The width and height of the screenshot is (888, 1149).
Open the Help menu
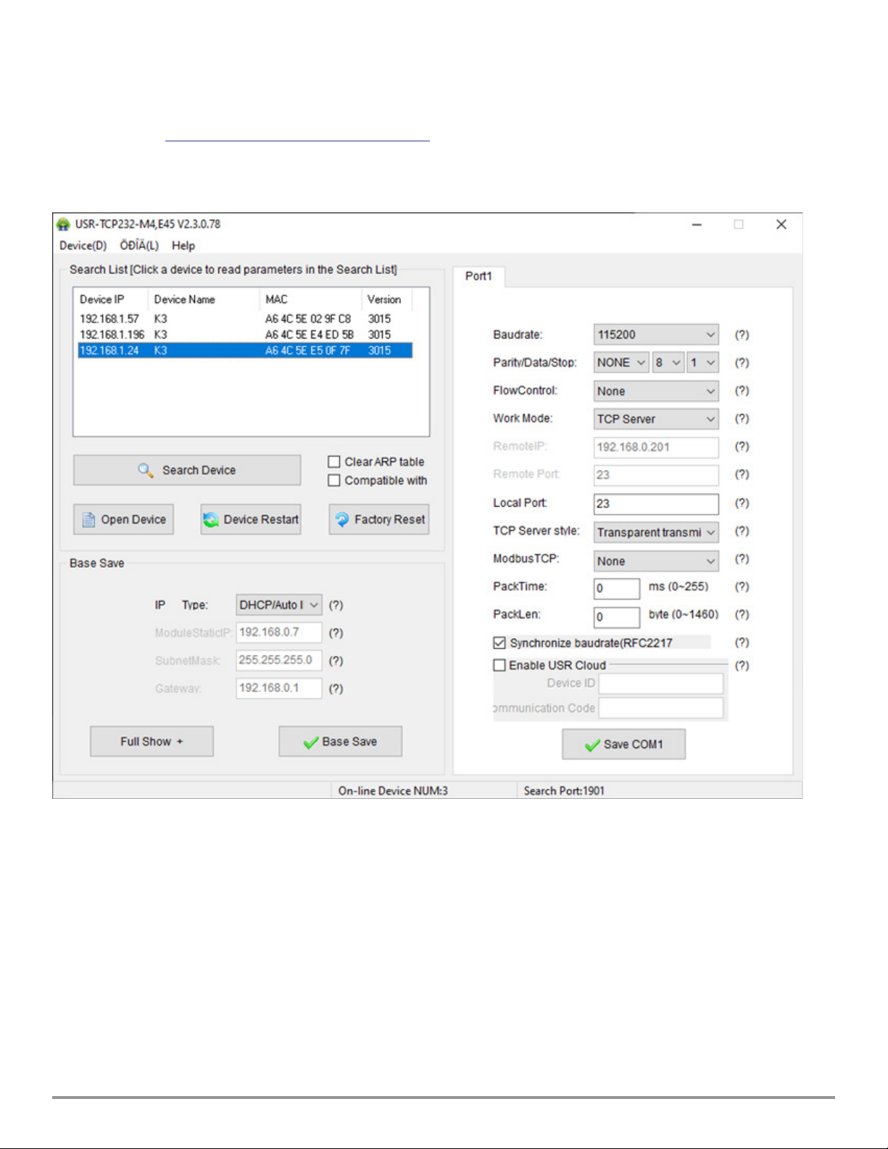183,246
